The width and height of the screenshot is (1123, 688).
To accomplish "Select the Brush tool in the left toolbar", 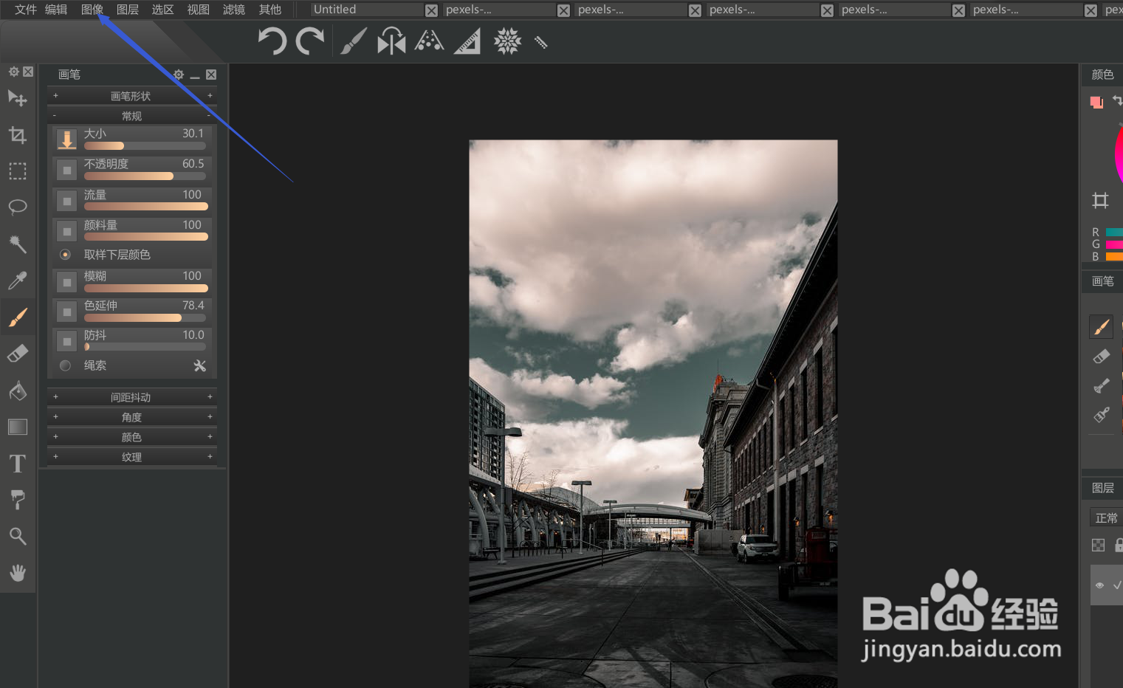I will pos(18,317).
